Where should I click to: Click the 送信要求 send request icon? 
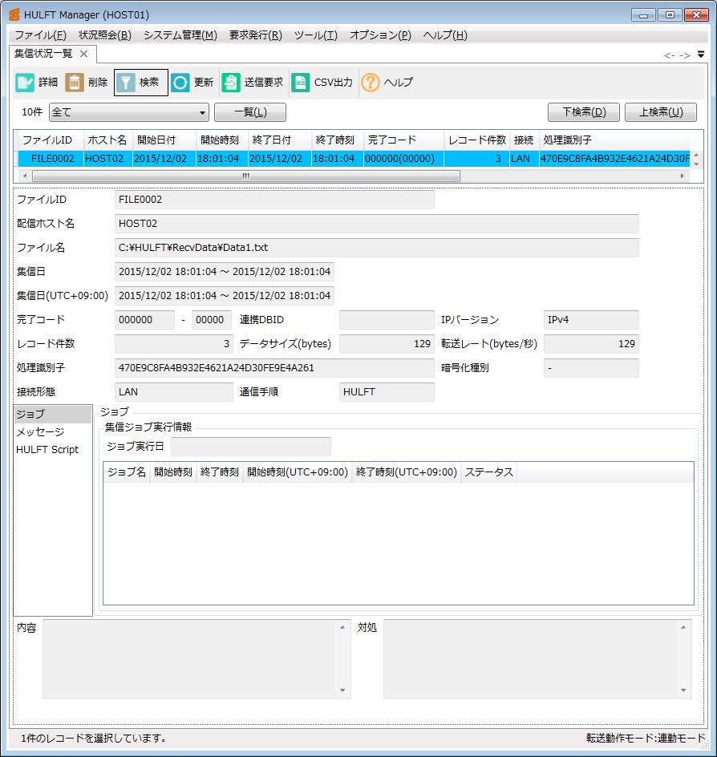pos(231,83)
